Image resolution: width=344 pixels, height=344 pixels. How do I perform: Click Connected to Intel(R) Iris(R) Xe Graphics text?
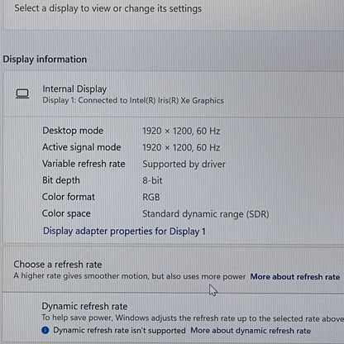133,100
